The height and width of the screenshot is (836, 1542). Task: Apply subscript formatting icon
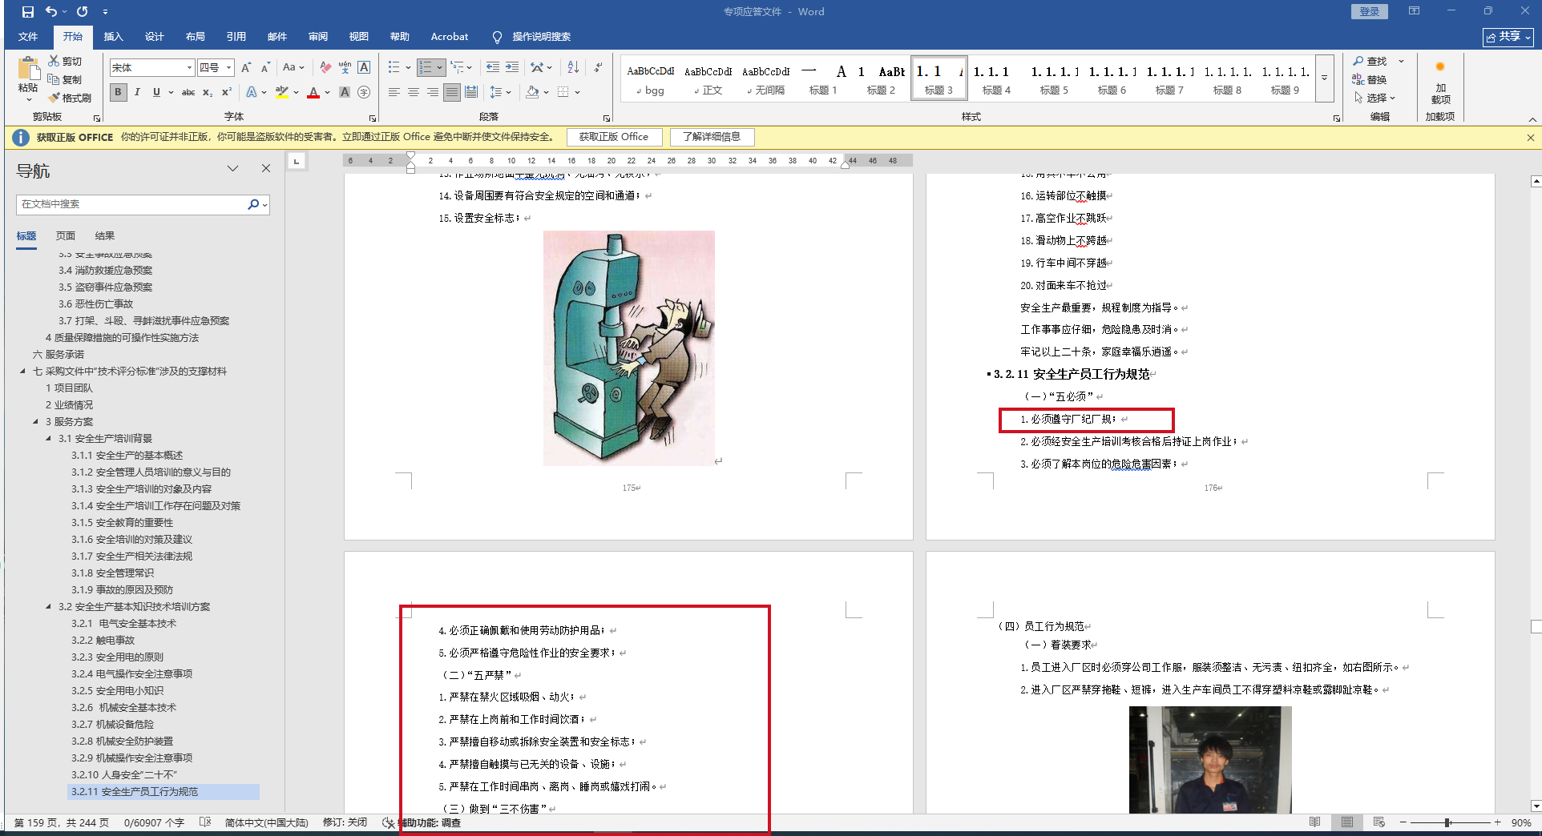point(208,92)
